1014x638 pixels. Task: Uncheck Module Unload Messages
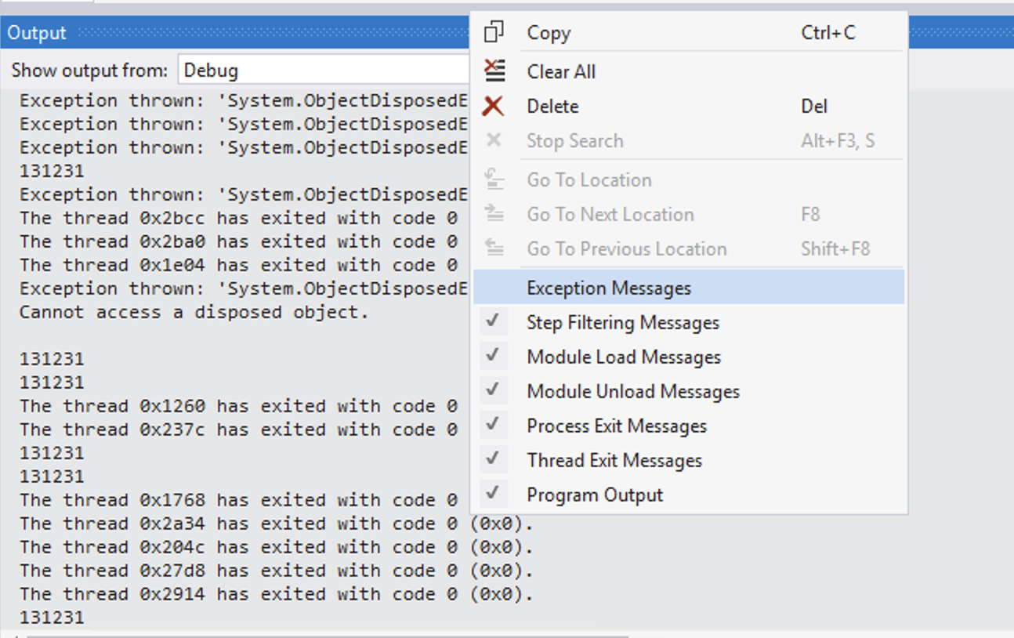click(689, 391)
